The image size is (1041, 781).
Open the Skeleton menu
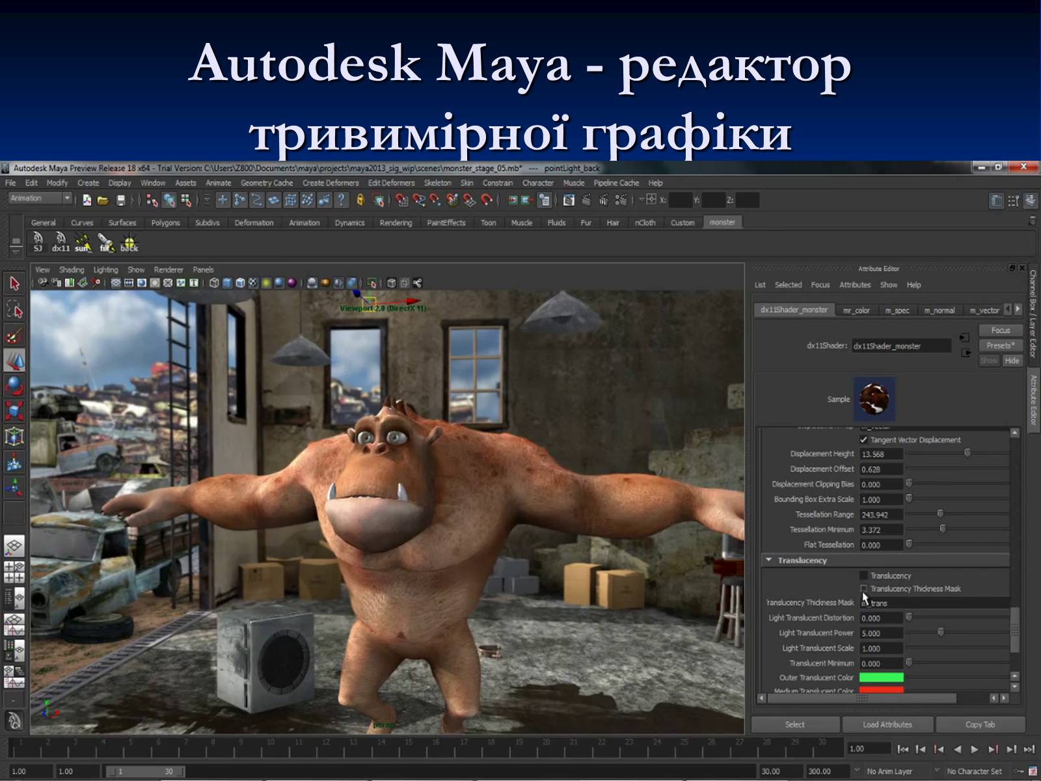(437, 183)
